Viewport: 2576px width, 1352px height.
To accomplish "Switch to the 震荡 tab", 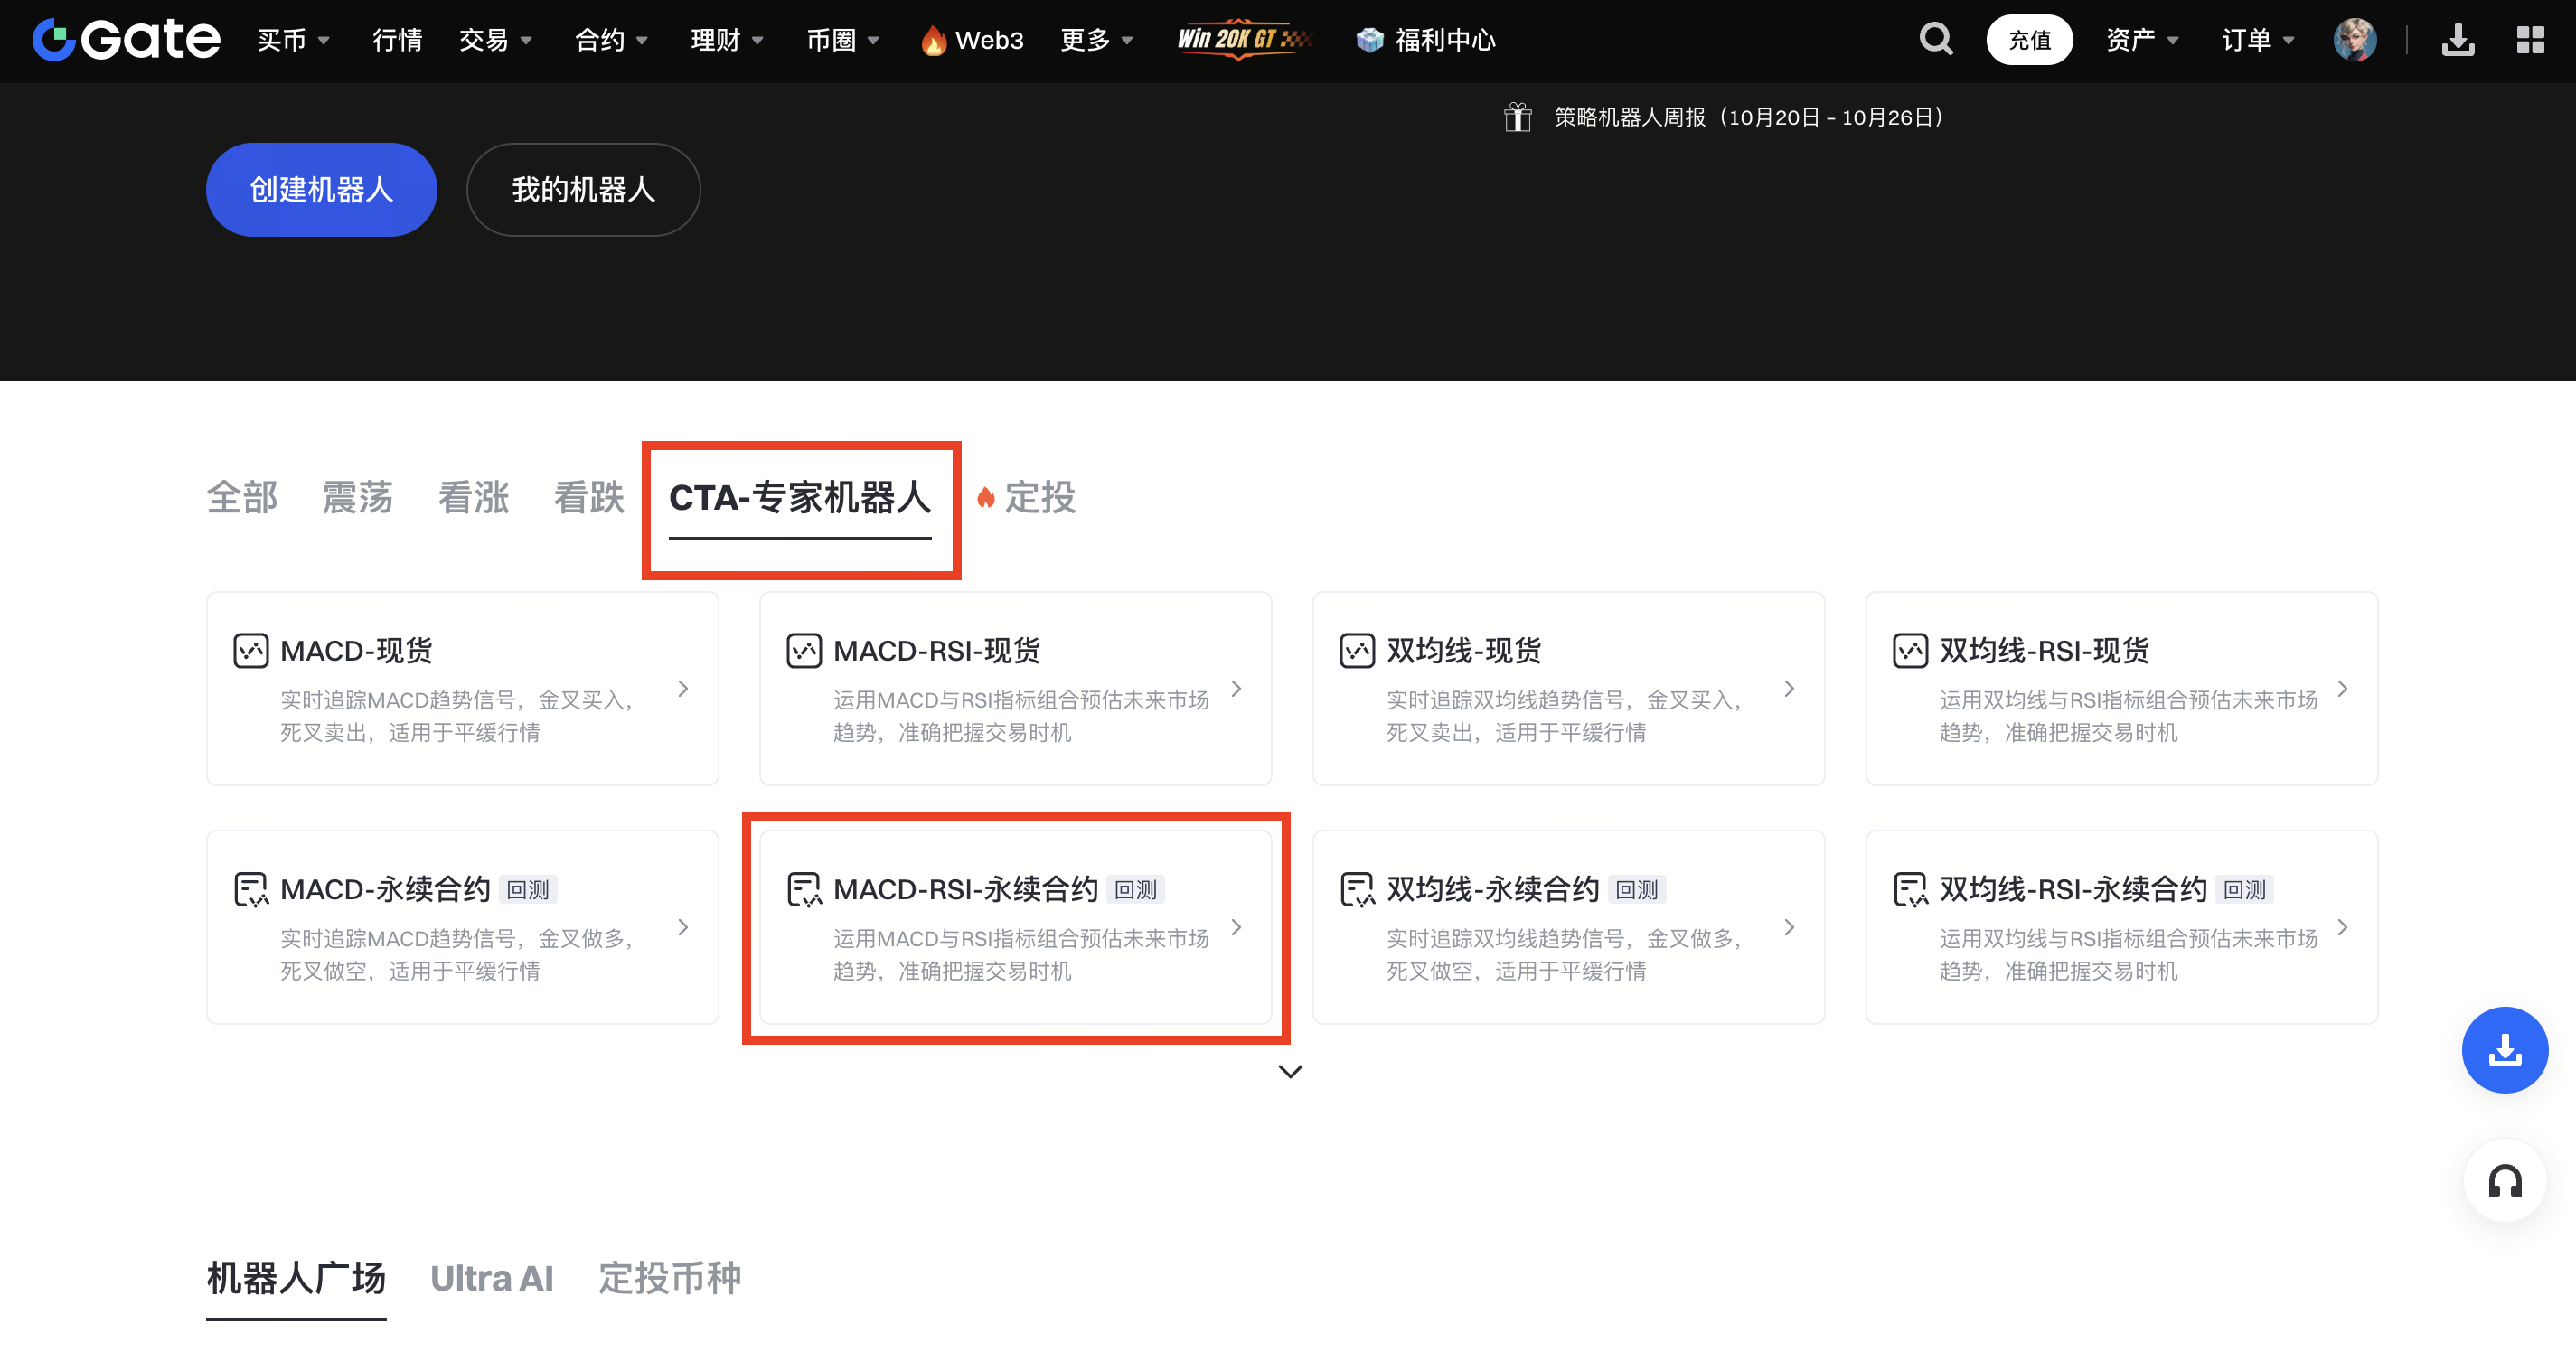I will (357, 497).
